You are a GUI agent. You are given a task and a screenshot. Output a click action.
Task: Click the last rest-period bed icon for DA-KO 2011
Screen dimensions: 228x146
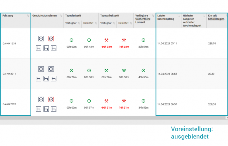[53, 78]
